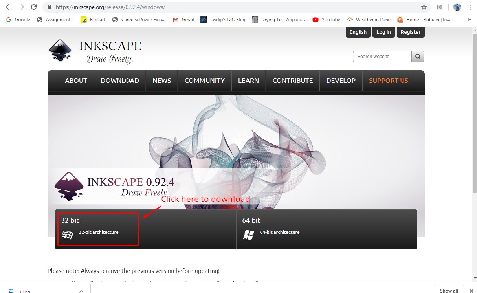The image size is (477, 293).
Task: Open the DEVELOP menu
Action: click(341, 81)
